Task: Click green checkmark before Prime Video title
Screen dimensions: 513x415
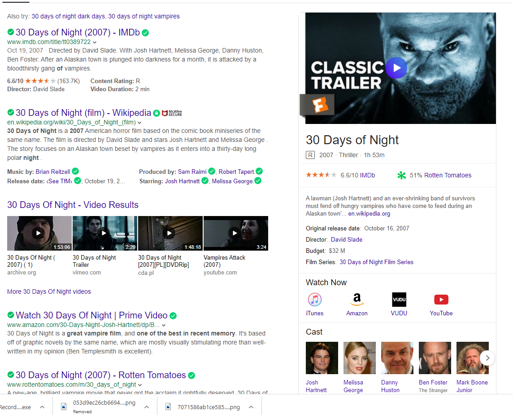Action: 11,315
